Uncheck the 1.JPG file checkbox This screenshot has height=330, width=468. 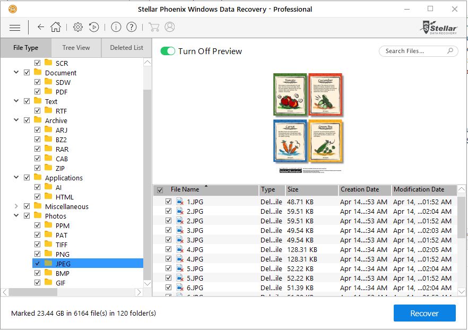pos(168,202)
